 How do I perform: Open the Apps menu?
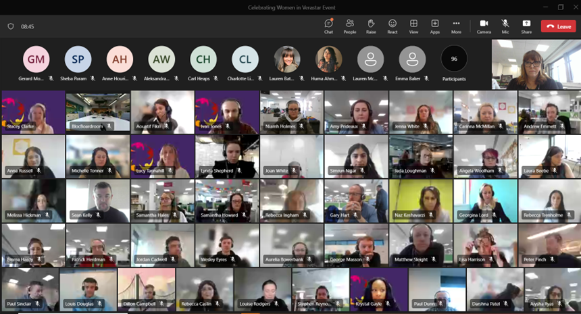[x=434, y=26]
